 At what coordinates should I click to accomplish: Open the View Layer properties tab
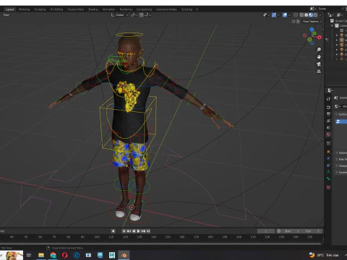pos(328,121)
